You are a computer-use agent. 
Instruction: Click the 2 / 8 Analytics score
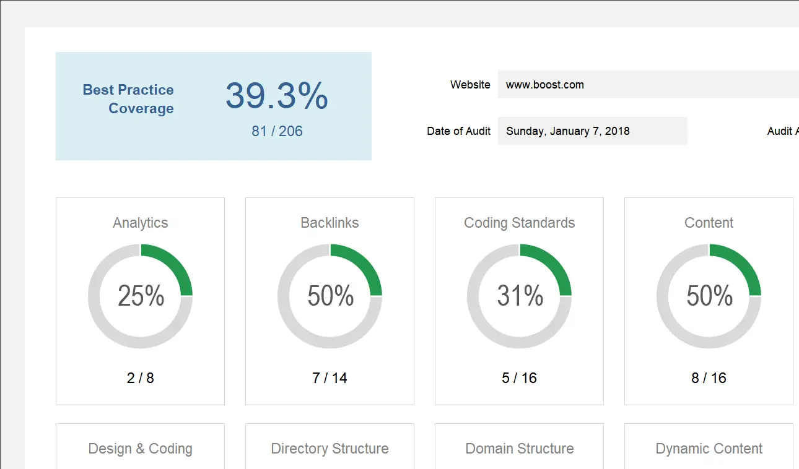(x=141, y=378)
